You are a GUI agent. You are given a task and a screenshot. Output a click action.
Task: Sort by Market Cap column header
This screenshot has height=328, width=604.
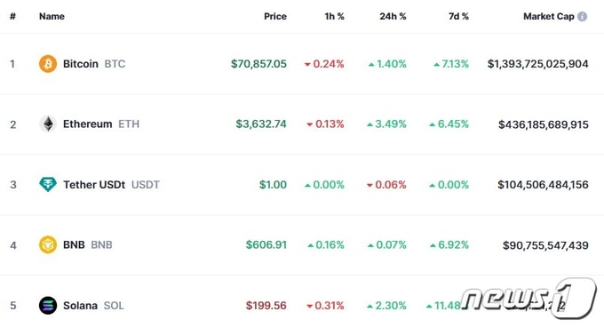(549, 17)
